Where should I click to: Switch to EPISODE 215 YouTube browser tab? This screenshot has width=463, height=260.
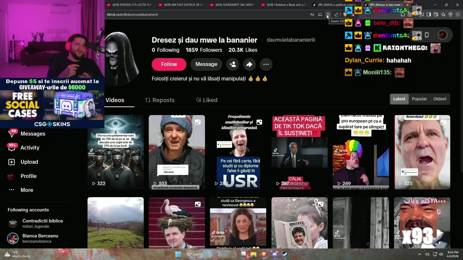tap(130, 5)
